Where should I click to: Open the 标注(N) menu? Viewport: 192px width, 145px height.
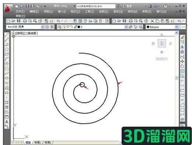(x=118, y=11)
